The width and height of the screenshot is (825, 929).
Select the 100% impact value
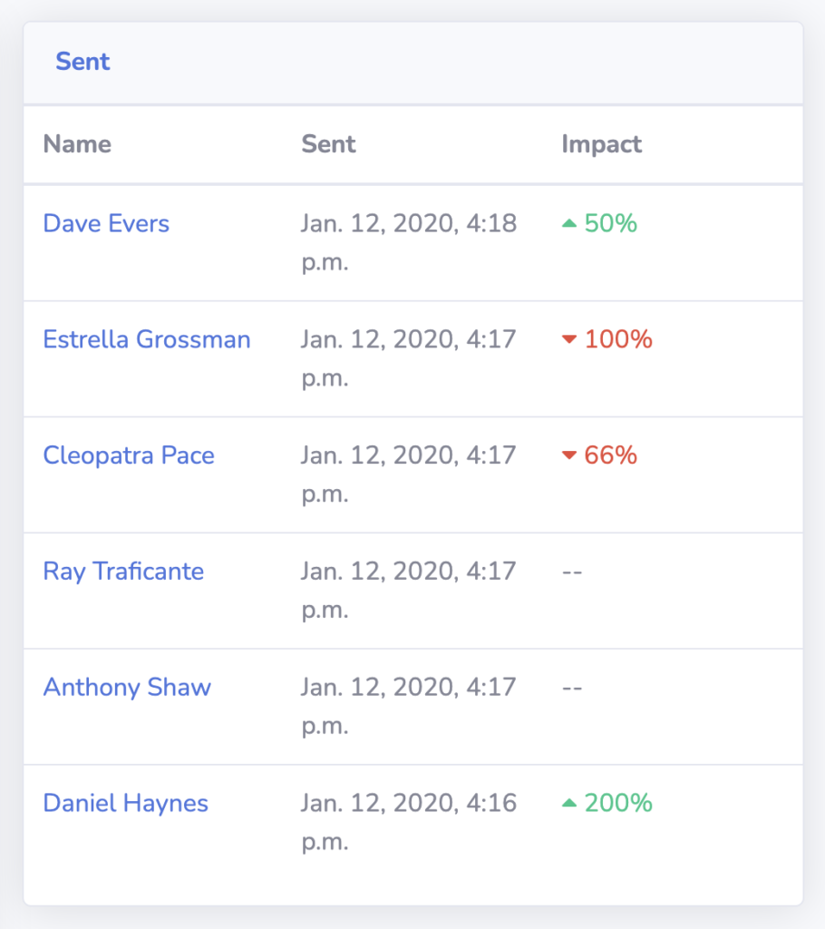tap(618, 339)
